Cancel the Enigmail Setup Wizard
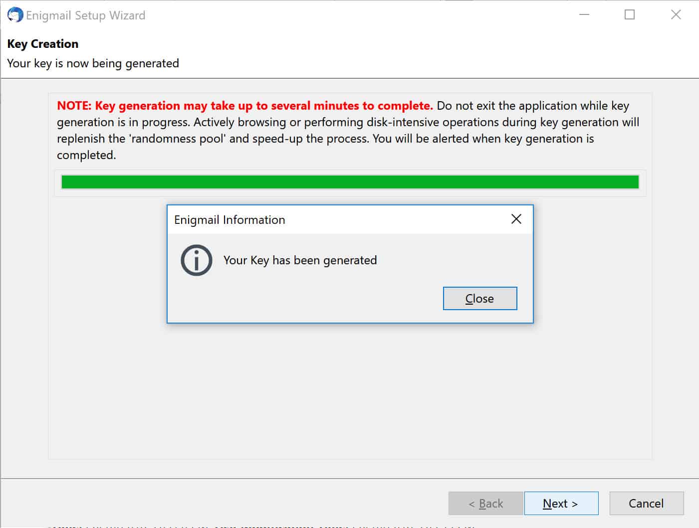The width and height of the screenshot is (699, 528). 646,503
